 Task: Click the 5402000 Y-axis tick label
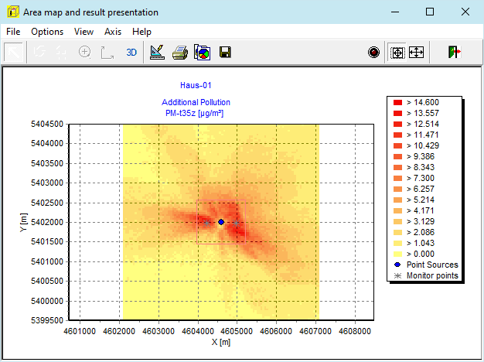pos(47,222)
